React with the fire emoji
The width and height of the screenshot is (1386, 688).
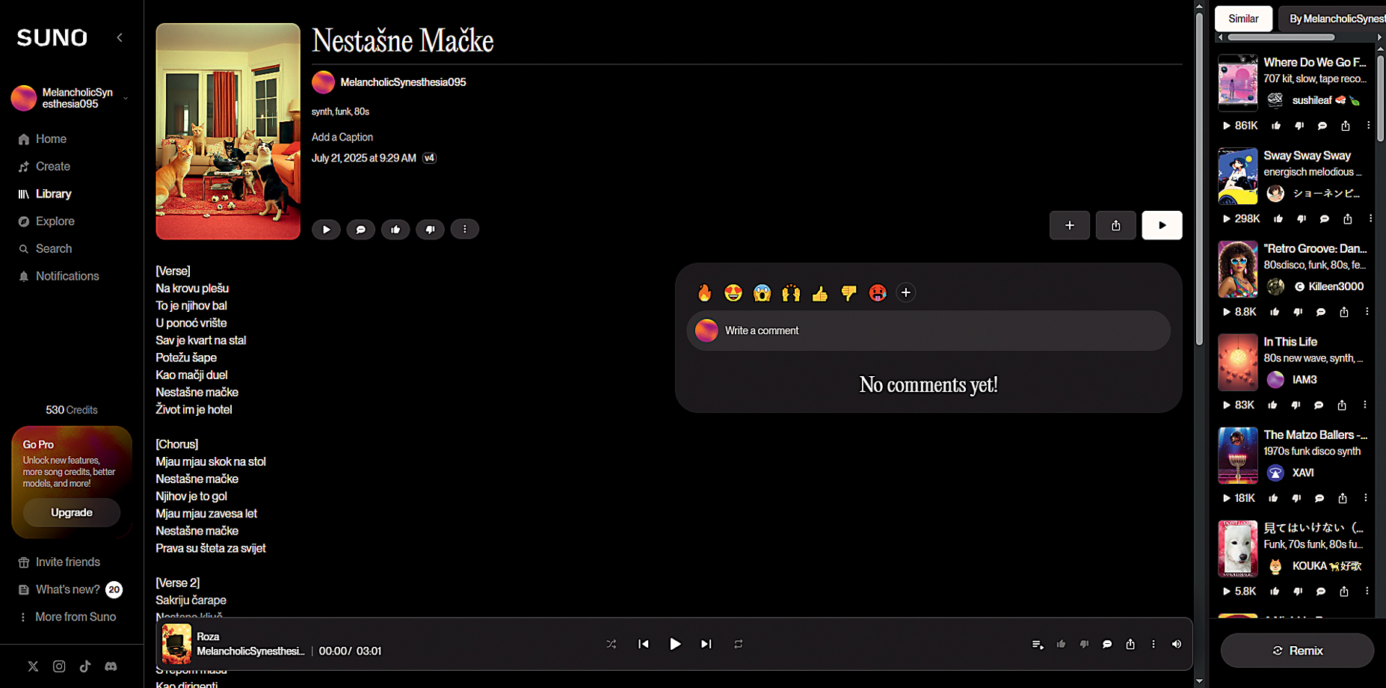704,293
